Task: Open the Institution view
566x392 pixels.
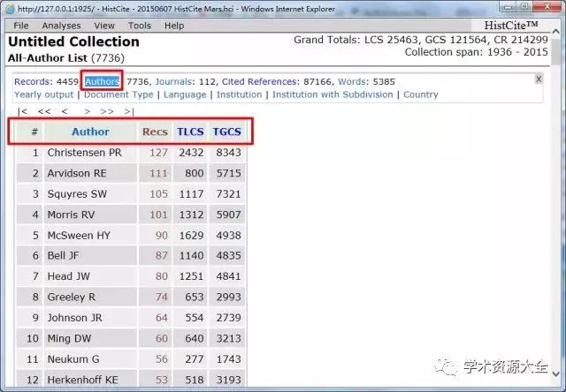Action: [240, 94]
